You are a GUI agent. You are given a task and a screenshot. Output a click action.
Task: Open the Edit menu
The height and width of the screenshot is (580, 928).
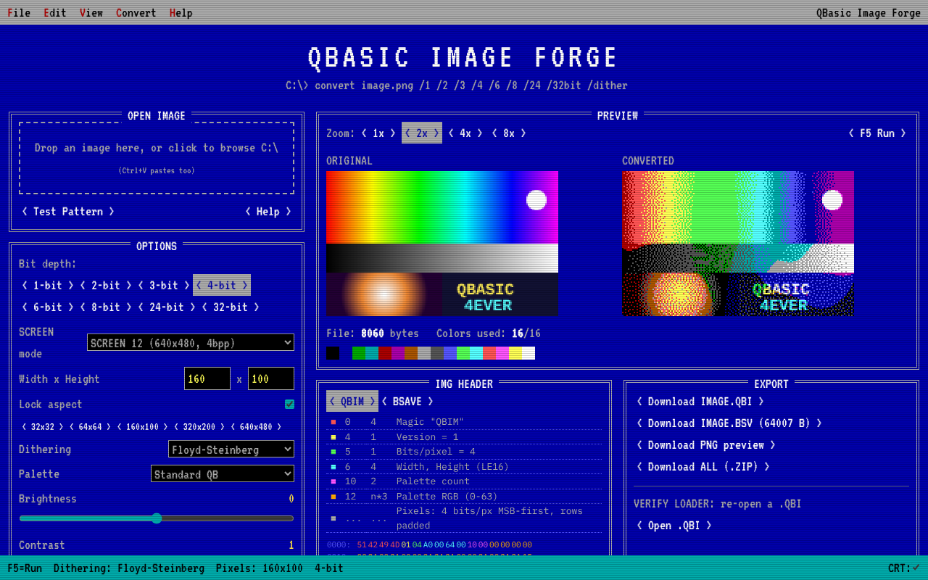click(x=55, y=13)
